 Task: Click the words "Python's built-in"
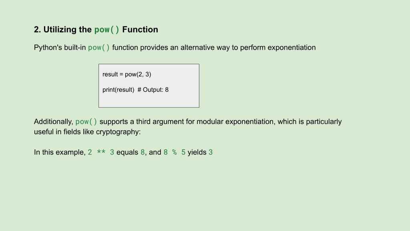[60, 47]
